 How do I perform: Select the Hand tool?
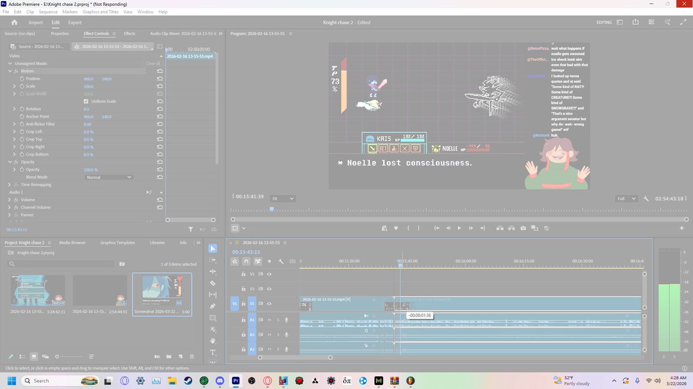tap(213, 341)
